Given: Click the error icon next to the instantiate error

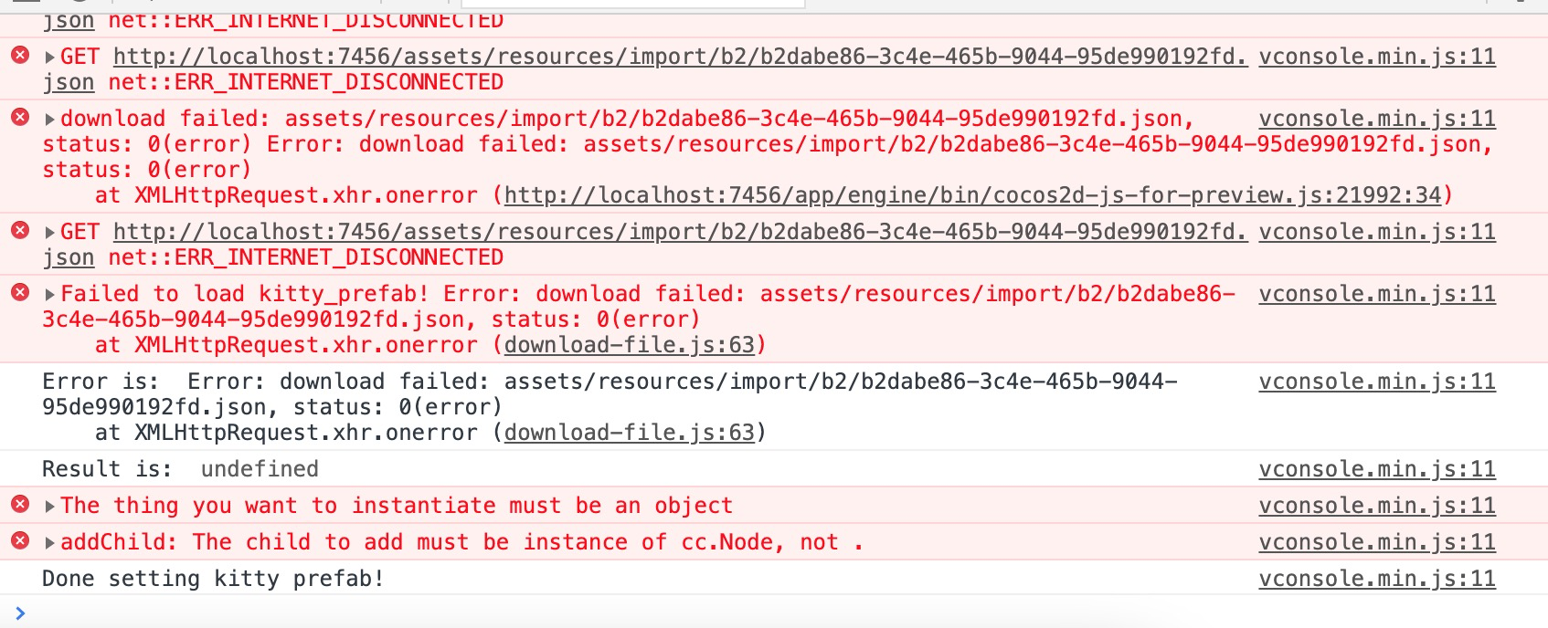Looking at the screenshot, I should 21,505.
